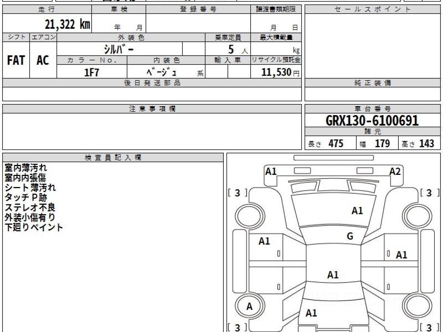
Task: Click the 純正装備 header
Action: (x=372, y=83)
